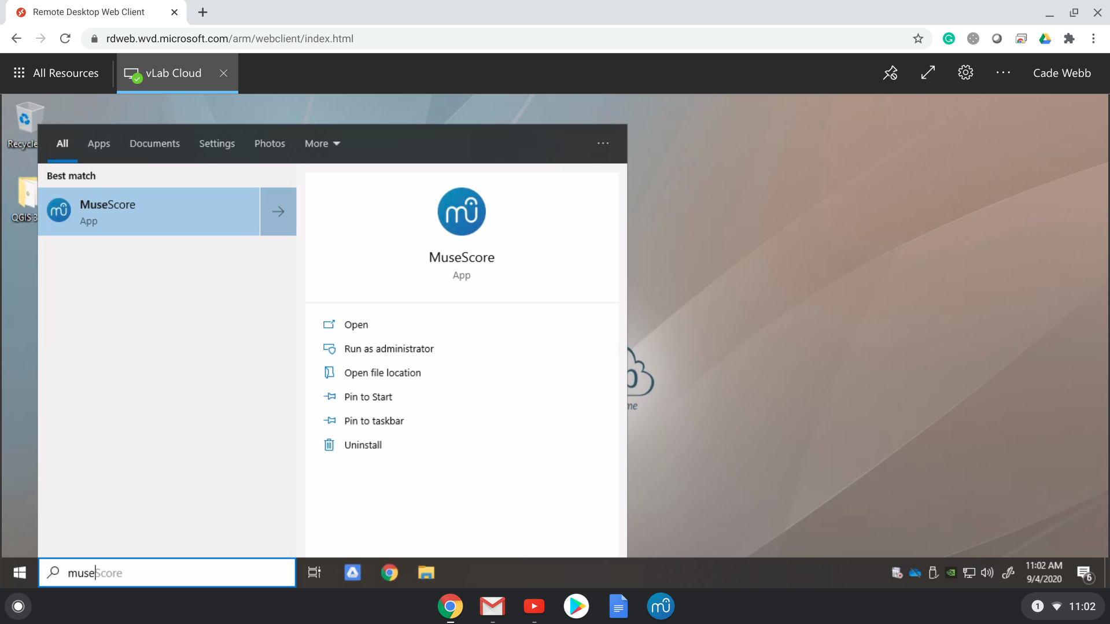
Task: Open Remote Desktop client settings gear
Action: point(965,73)
